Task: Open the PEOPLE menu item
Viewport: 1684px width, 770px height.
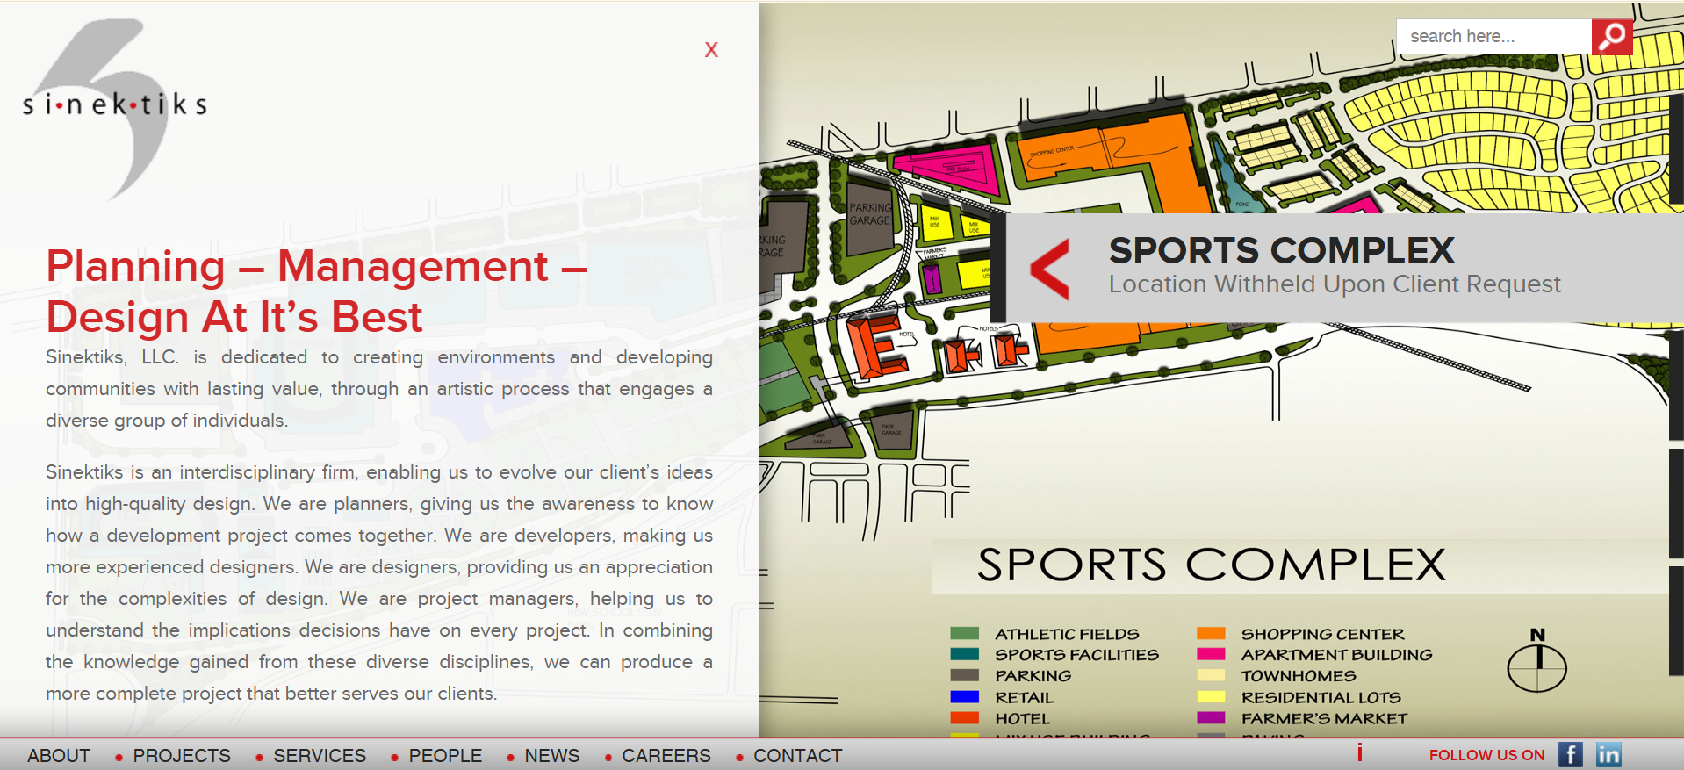Action: click(445, 755)
